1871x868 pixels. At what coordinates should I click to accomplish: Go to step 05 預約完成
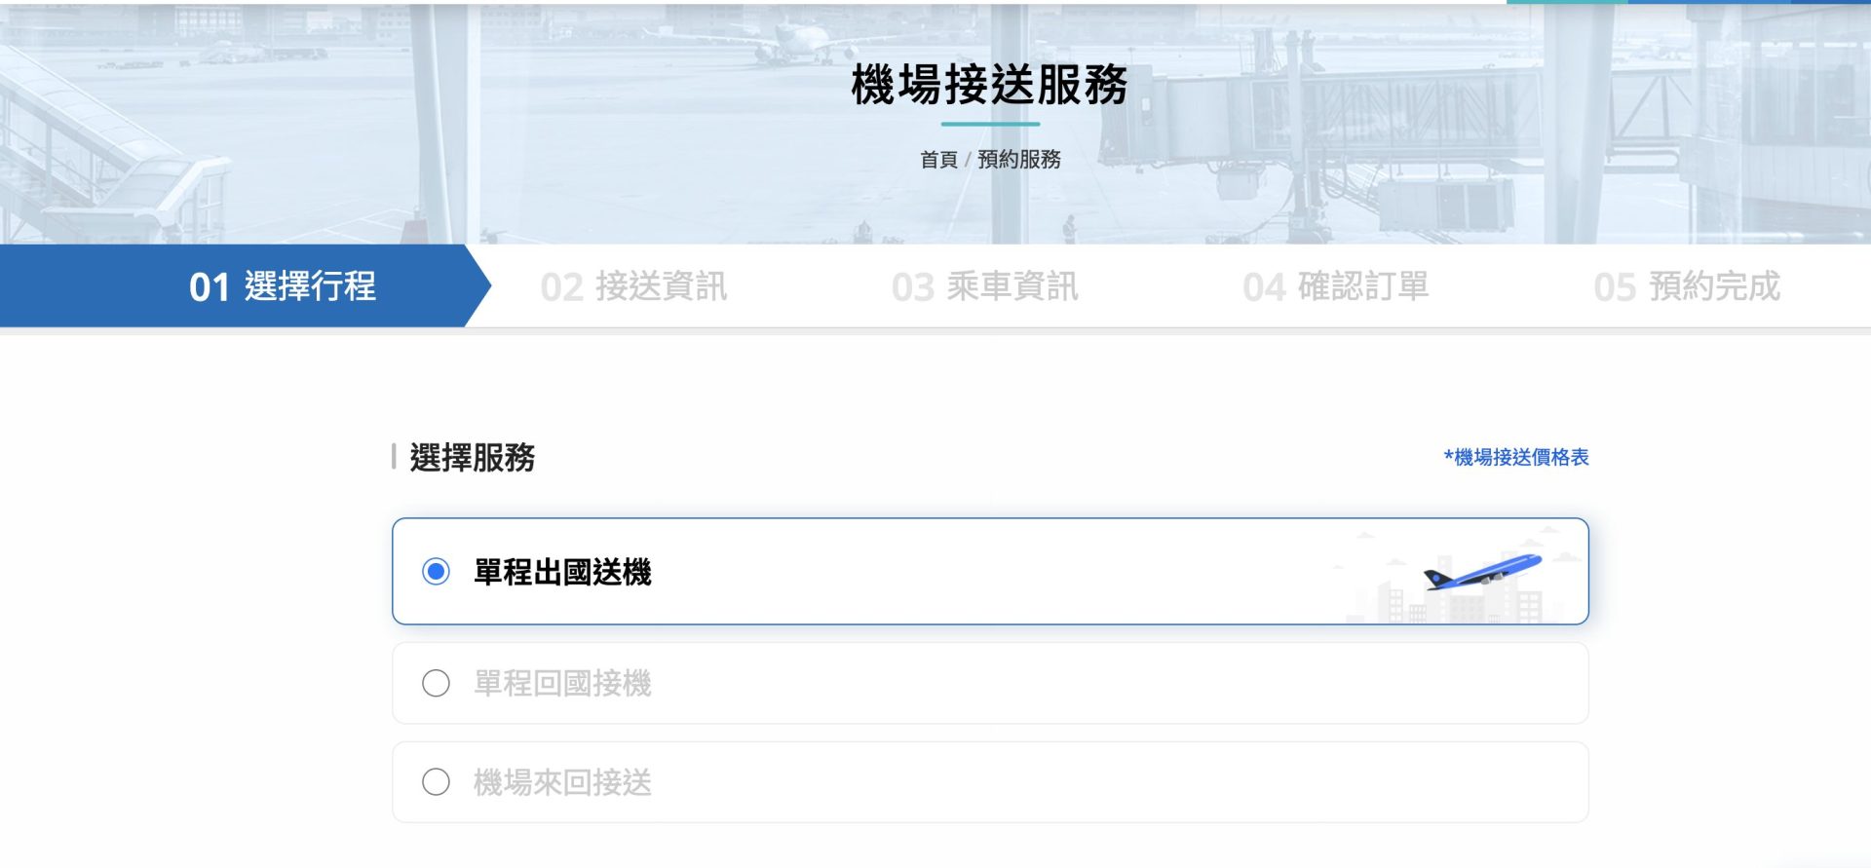pos(1686,286)
